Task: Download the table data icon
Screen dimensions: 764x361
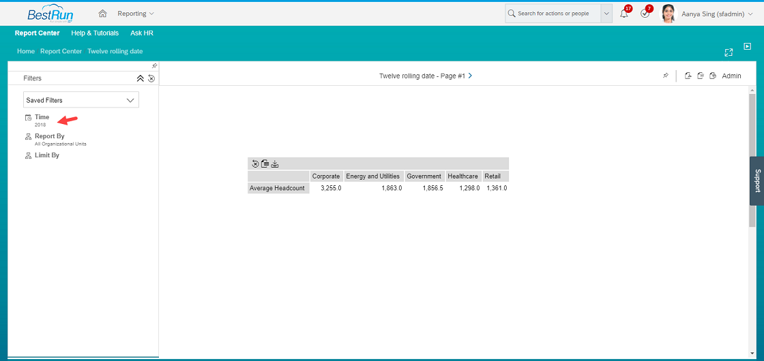Action: (x=275, y=163)
